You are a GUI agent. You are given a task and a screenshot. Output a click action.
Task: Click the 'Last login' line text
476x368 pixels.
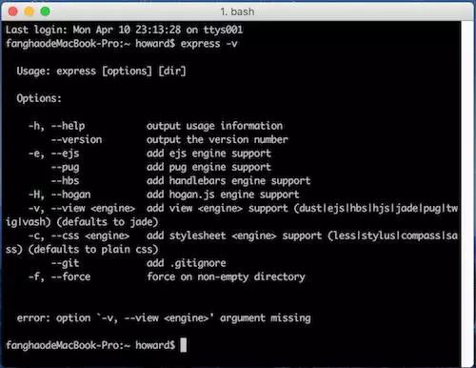click(x=124, y=30)
